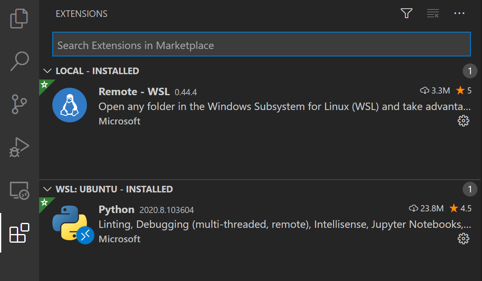Open filter options for extensions
The image size is (482, 281).
406,13
